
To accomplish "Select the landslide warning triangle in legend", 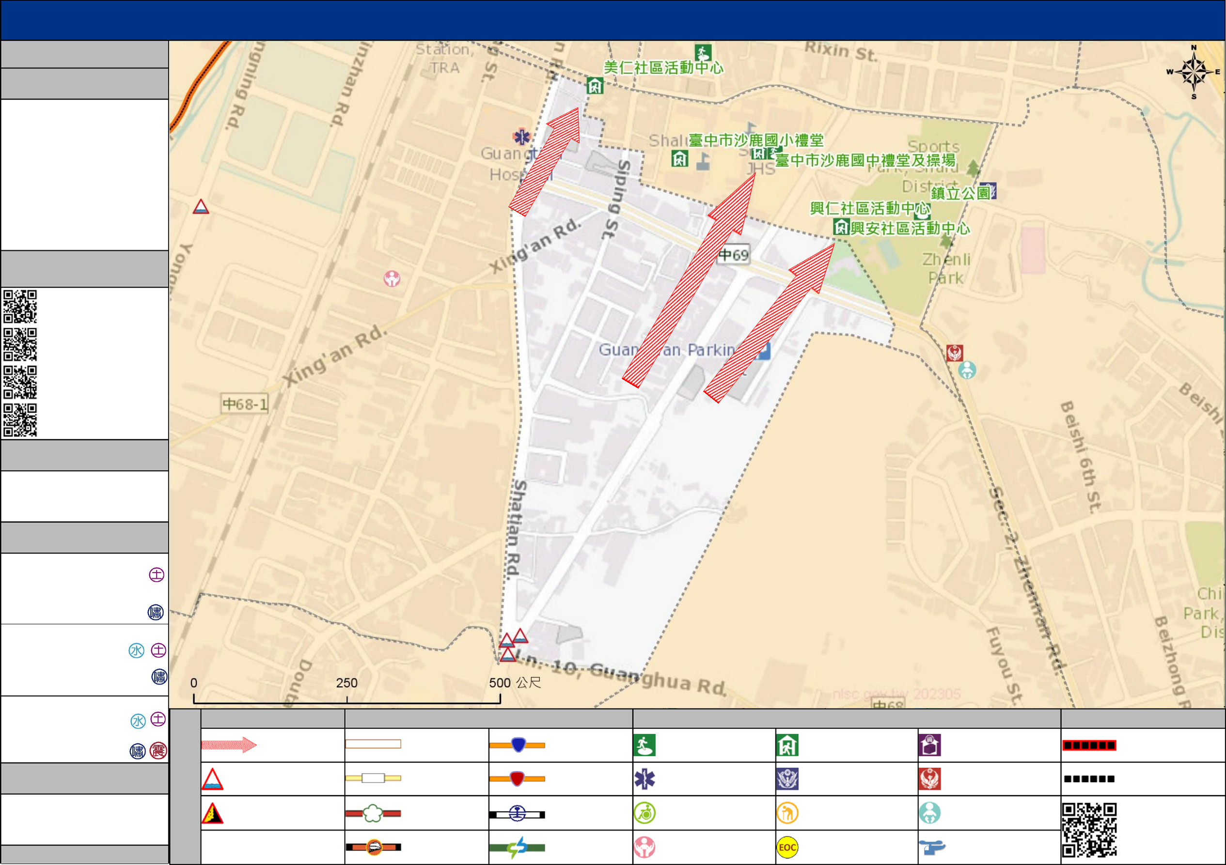I will pyautogui.click(x=212, y=813).
